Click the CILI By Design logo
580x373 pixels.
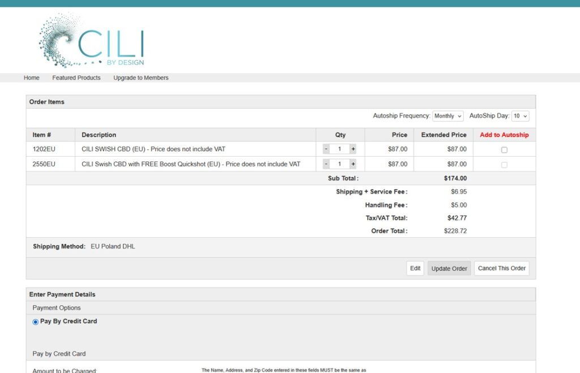point(91,40)
